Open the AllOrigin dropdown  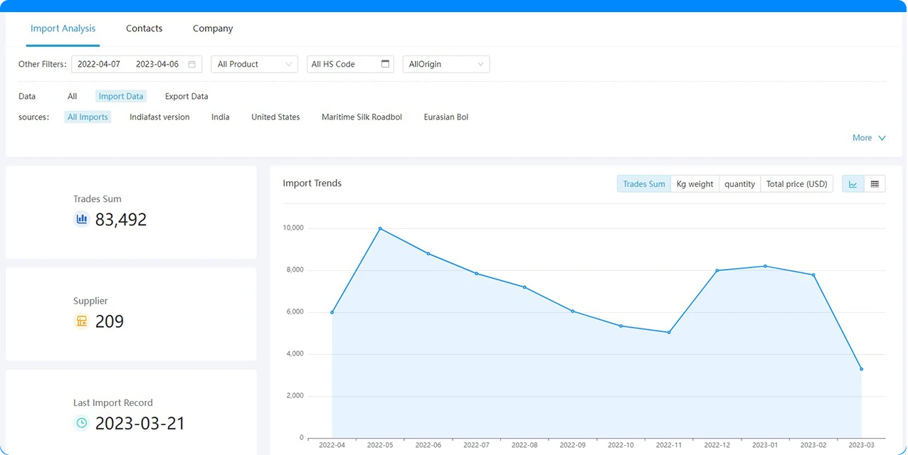(446, 64)
